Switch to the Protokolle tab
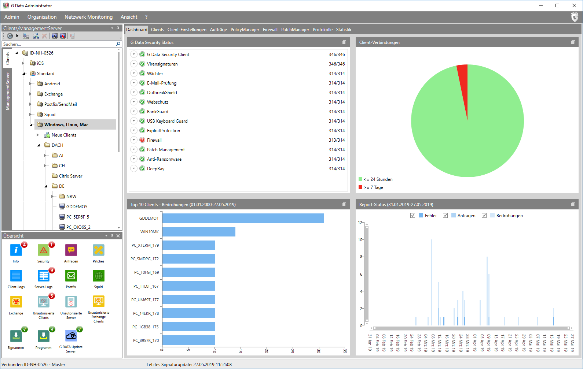 (x=323, y=30)
